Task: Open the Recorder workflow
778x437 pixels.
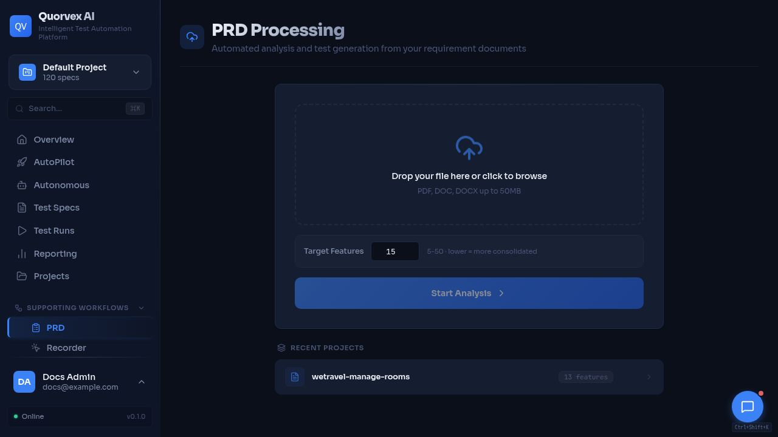Action: (x=80, y=348)
